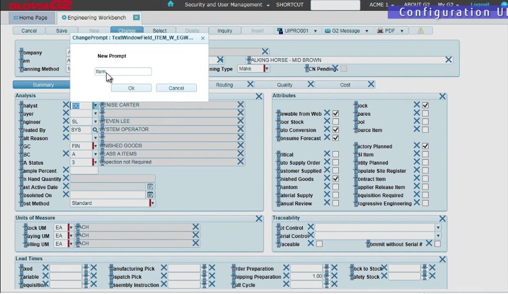Click the warning triangle icon in toolbar
The image size is (508, 294).
420,31
